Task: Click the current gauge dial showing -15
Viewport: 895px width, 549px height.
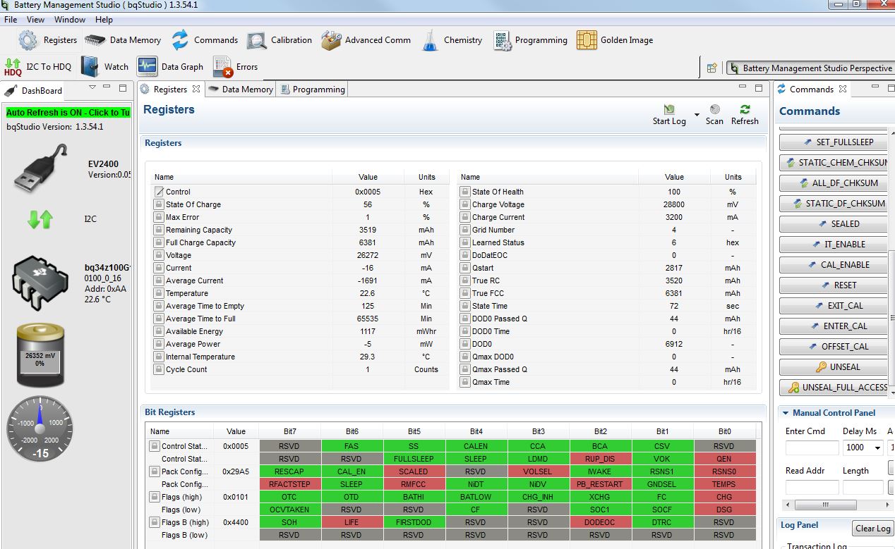Action: 40,429
